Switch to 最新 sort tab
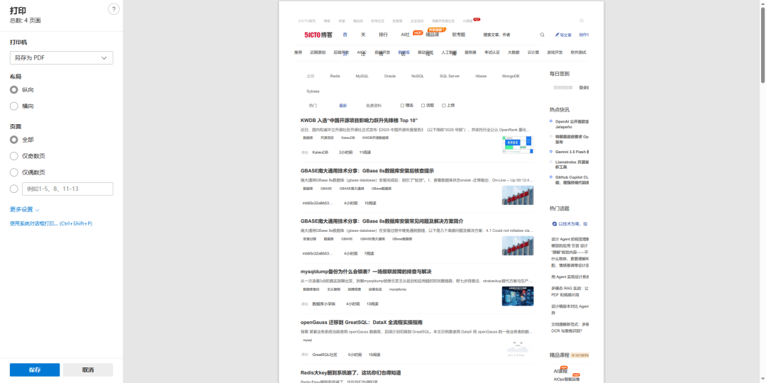 [x=343, y=106]
